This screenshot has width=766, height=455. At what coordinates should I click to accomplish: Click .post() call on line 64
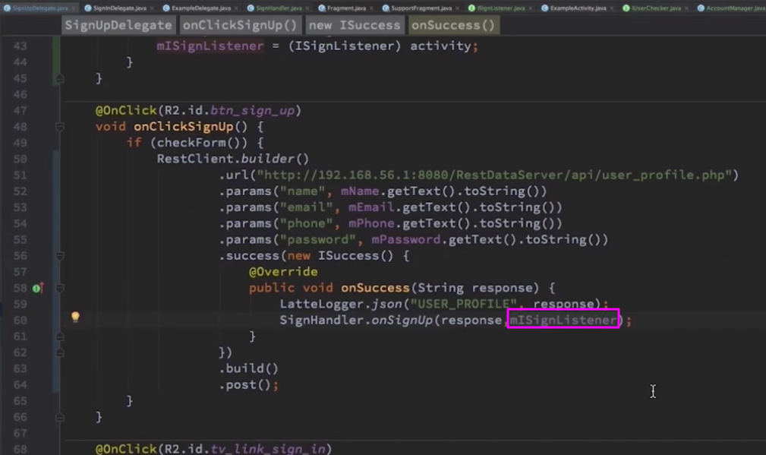point(244,384)
